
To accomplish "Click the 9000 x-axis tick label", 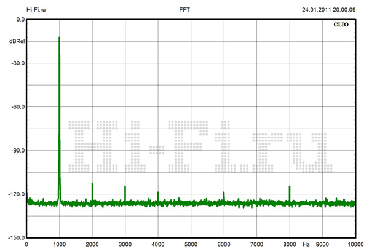I will click(x=322, y=244).
